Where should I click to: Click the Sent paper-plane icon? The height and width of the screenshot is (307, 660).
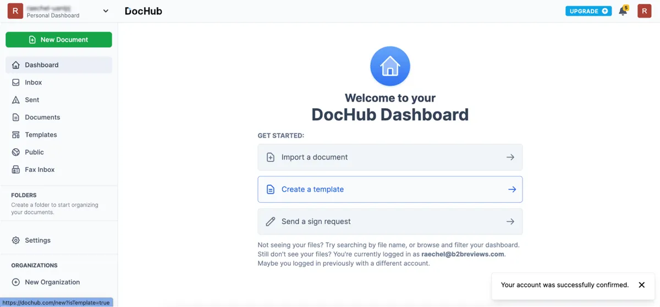click(x=15, y=100)
